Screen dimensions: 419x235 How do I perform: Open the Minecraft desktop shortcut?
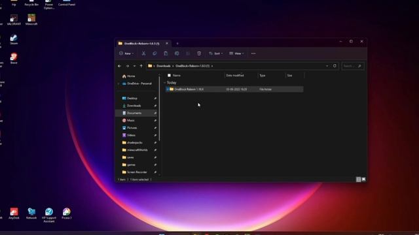[x=31, y=20]
